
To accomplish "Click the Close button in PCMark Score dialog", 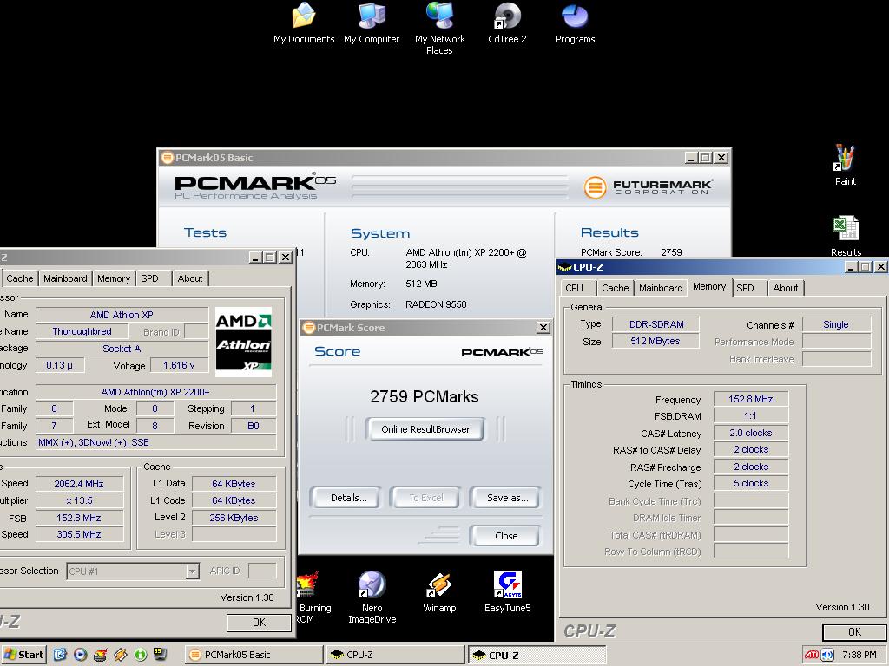I will coord(506,536).
